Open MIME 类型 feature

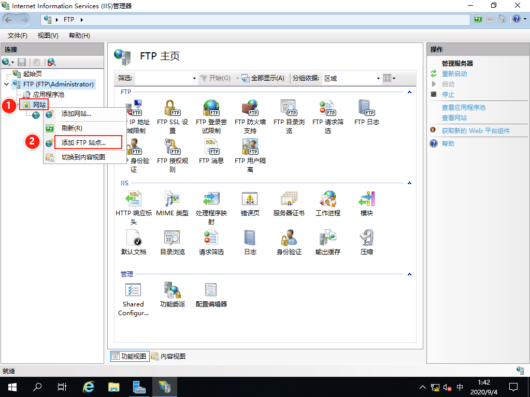pos(173,203)
